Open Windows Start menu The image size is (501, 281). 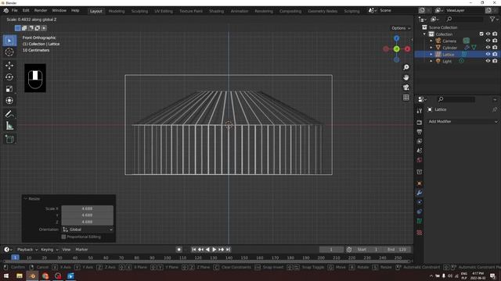click(6, 276)
